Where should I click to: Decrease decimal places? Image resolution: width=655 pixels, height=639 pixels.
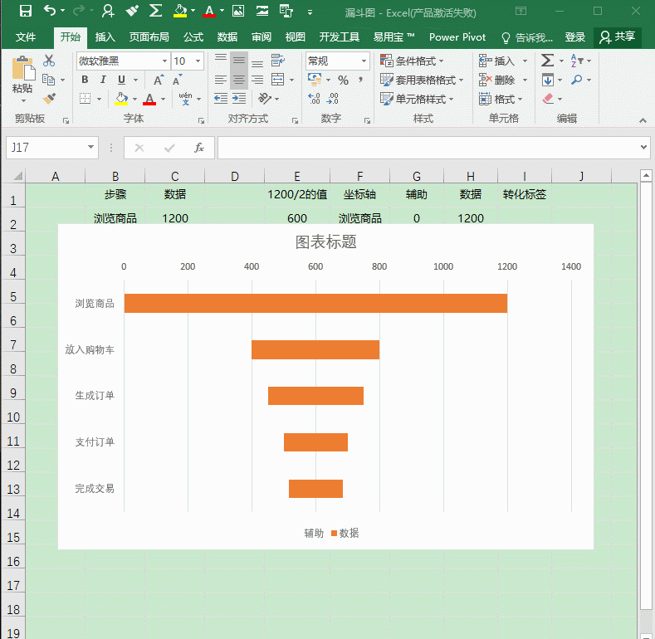(333, 99)
